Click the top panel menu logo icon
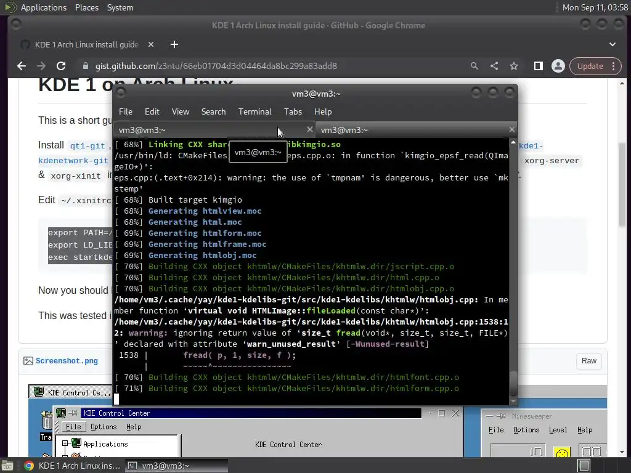Screen dimensions: 631x473 coord(10,7)
